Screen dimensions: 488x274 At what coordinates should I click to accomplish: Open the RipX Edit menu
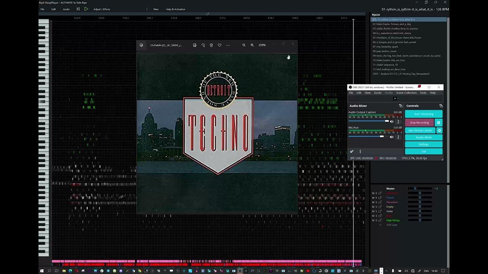54,9
